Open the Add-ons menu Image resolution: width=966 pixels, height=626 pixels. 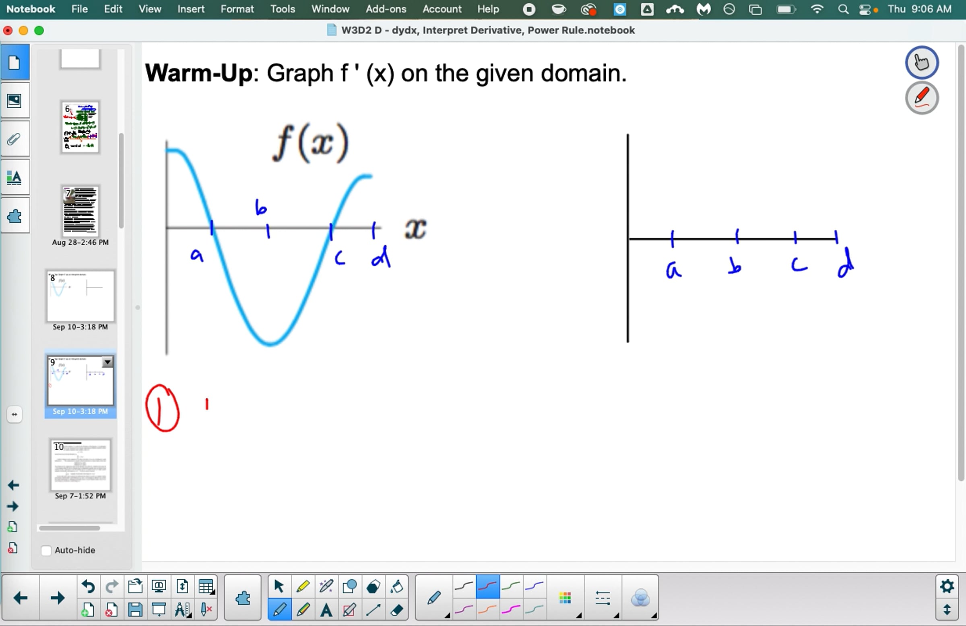(x=386, y=9)
